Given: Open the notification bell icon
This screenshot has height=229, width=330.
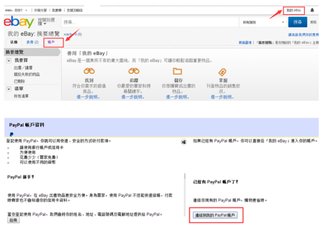Looking at the screenshot, I should click(312, 10).
